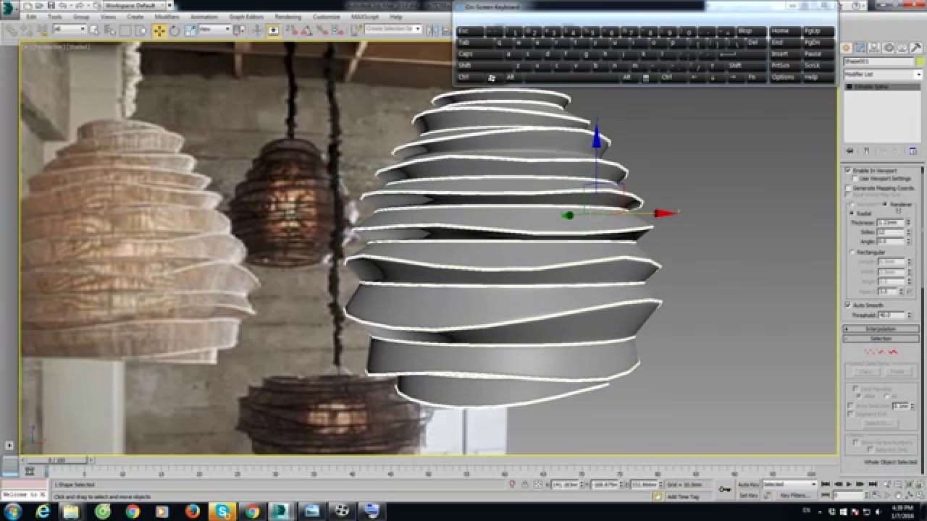The height and width of the screenshot is (521, 927).
Task: Select the Rectangular radio button
Action: coord(852,253)
